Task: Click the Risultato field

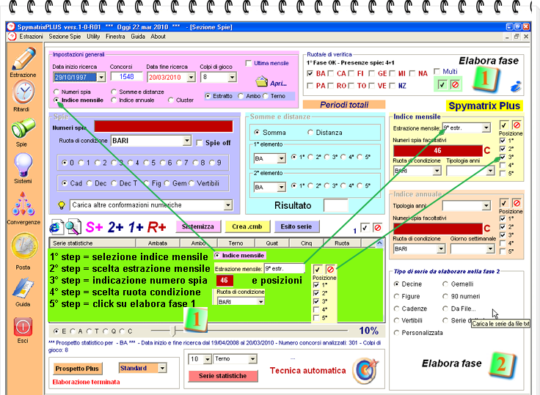Action: click(336, 205)
